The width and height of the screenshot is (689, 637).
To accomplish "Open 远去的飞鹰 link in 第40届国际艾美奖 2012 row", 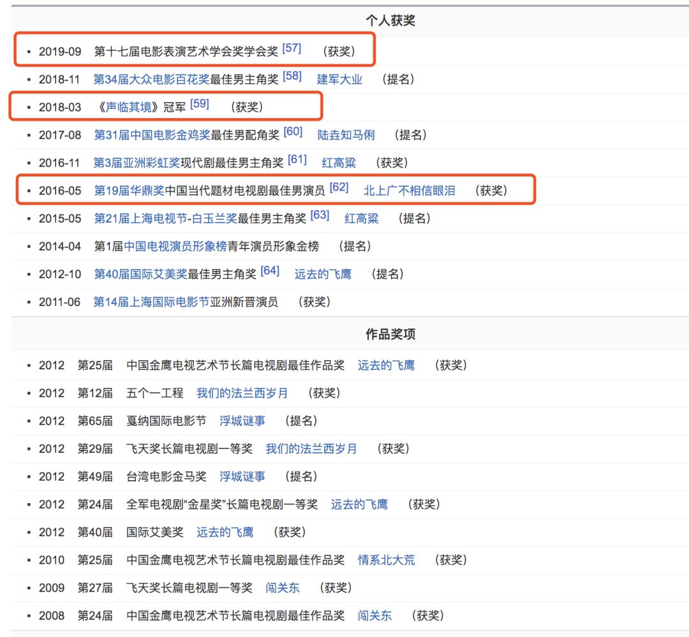I will pyautogui.click(x=225, y=532).
